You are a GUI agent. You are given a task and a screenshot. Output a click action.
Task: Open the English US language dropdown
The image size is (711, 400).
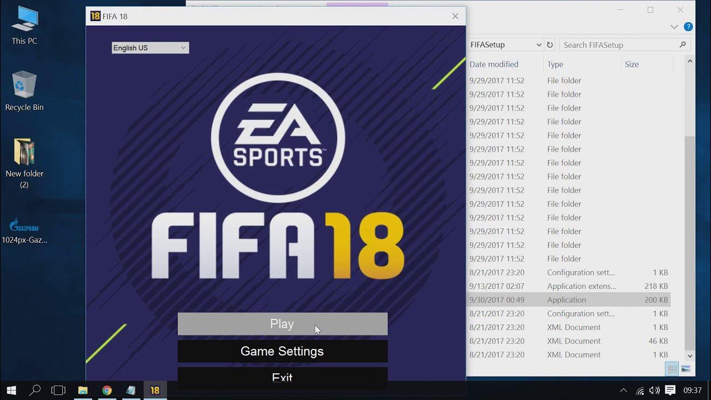click(x=150, y=48)
